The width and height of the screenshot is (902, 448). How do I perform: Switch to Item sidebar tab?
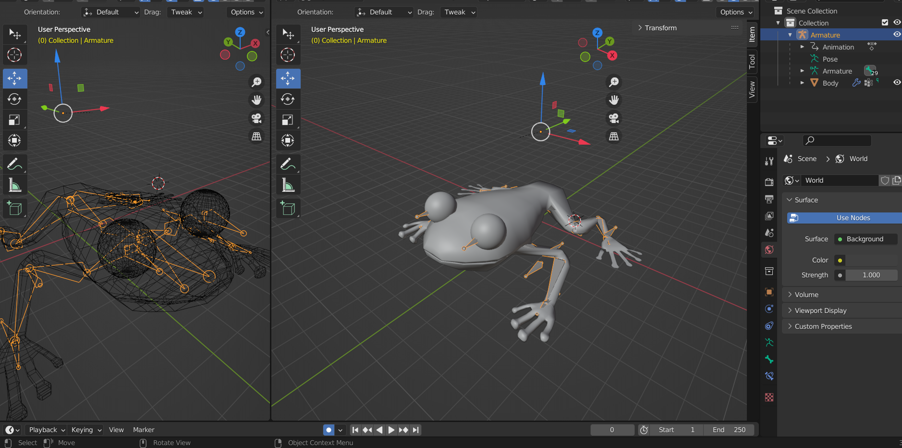click(x=752, y=34)
